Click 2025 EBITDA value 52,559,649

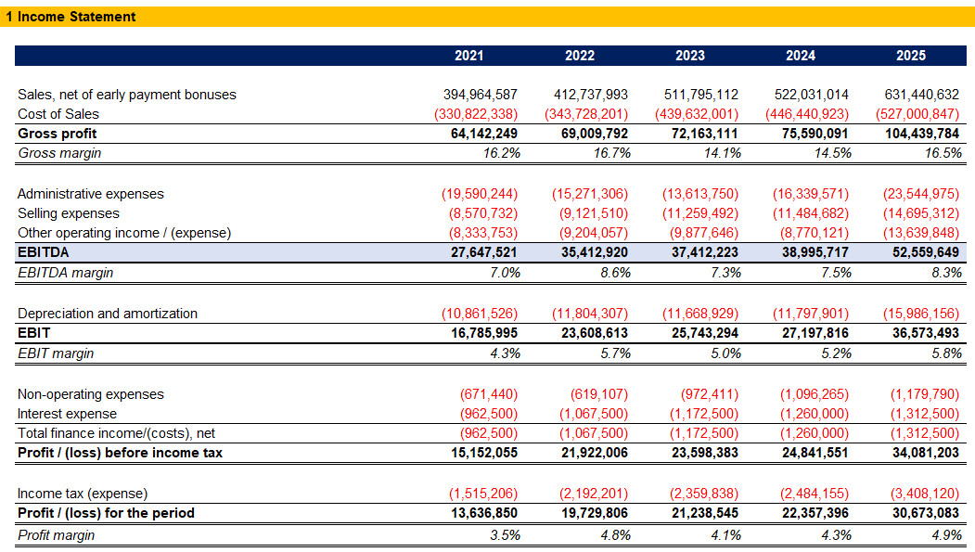coord(925,252)
